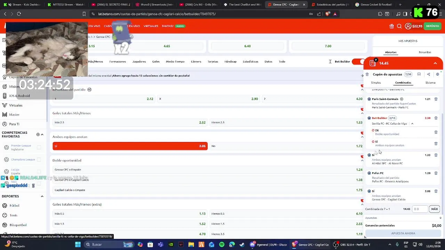The image size is (445, 250).
Task: Switch to Simples tab in slip
Action: (x=376, y=83)
